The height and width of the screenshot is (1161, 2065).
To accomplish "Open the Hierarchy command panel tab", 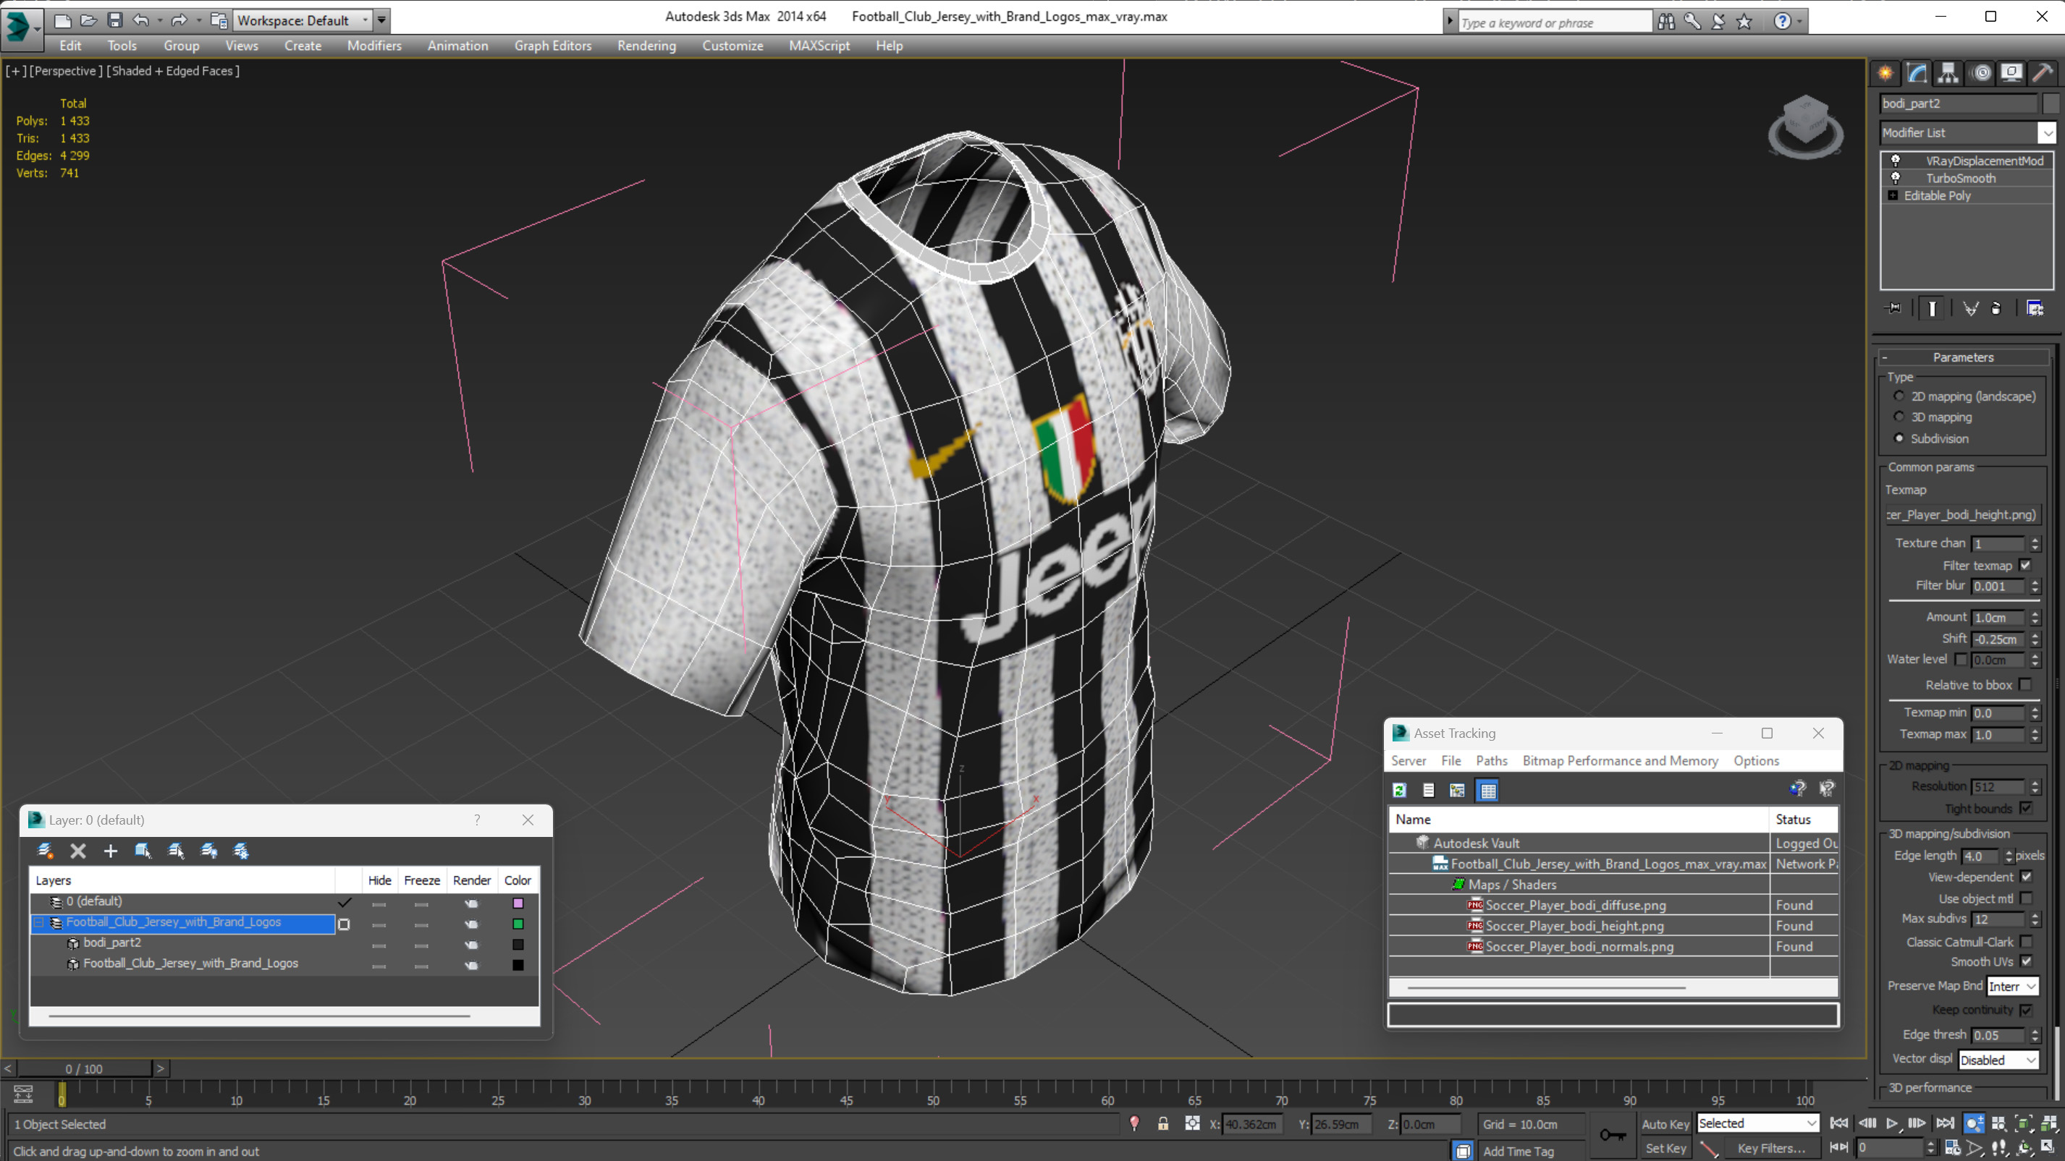I will (1948, 73).
